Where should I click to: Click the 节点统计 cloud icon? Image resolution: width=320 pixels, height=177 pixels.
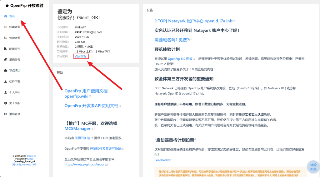coord(6,71)
